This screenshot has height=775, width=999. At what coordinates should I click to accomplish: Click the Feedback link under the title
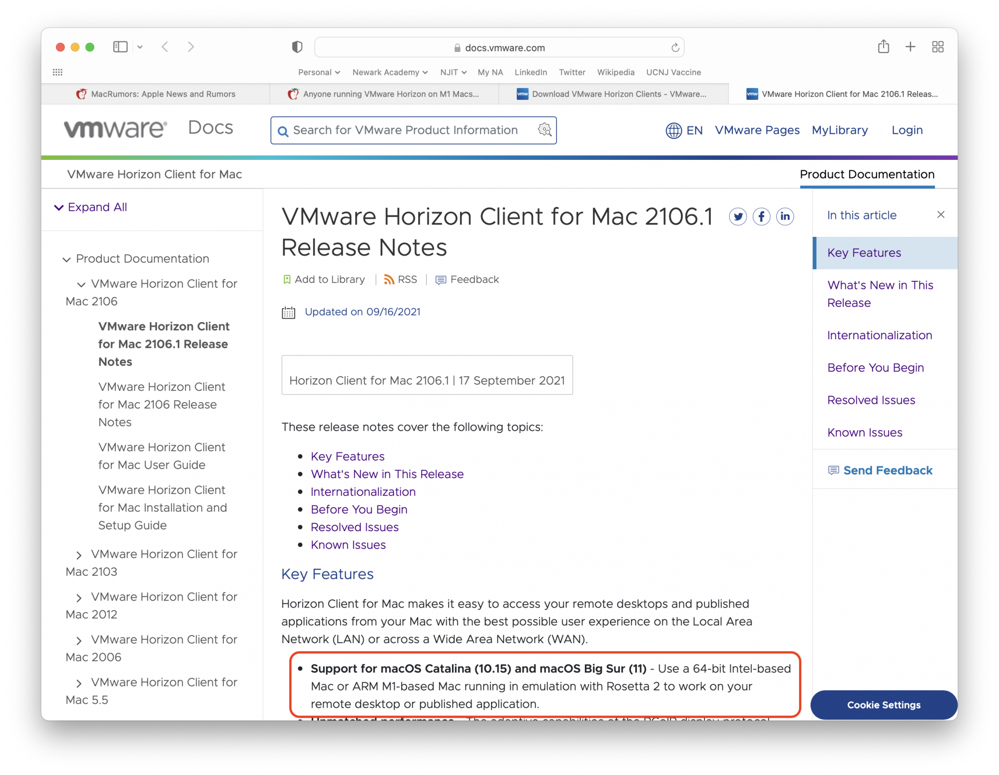pos(468,280)
